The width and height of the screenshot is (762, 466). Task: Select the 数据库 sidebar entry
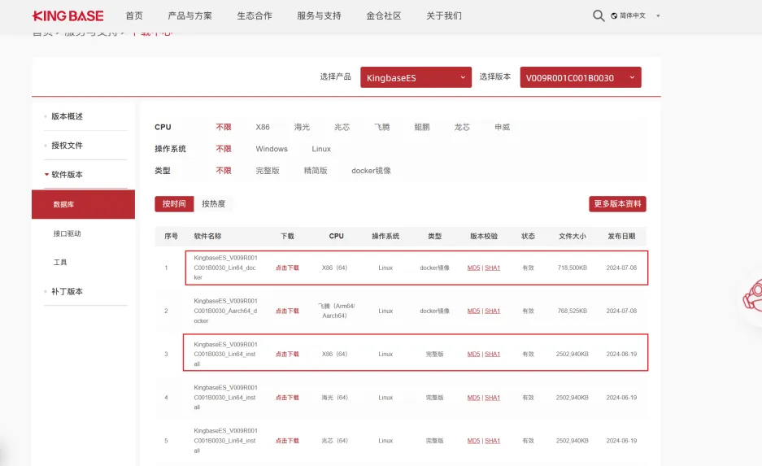83,204
